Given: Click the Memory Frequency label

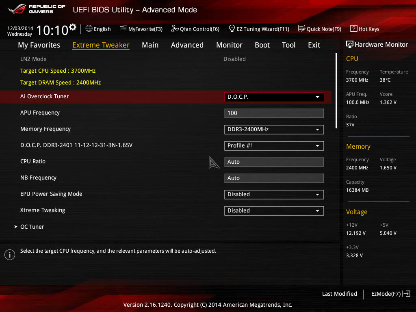Looking at the screenshot, I should coord(45,129).
